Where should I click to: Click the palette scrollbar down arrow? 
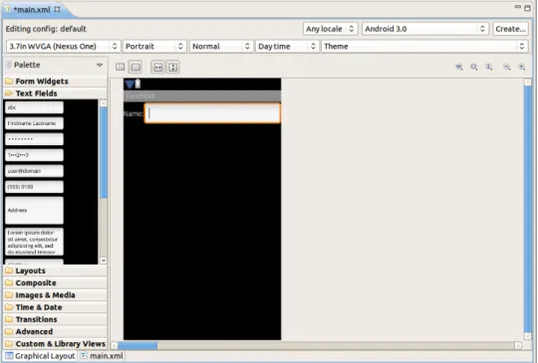[104, 261]
